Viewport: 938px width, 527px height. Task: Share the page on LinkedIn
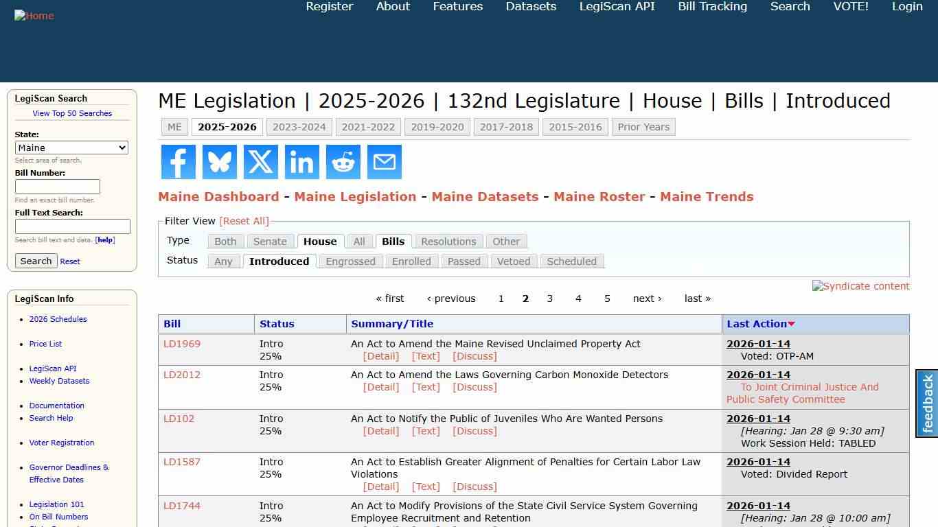301,162
